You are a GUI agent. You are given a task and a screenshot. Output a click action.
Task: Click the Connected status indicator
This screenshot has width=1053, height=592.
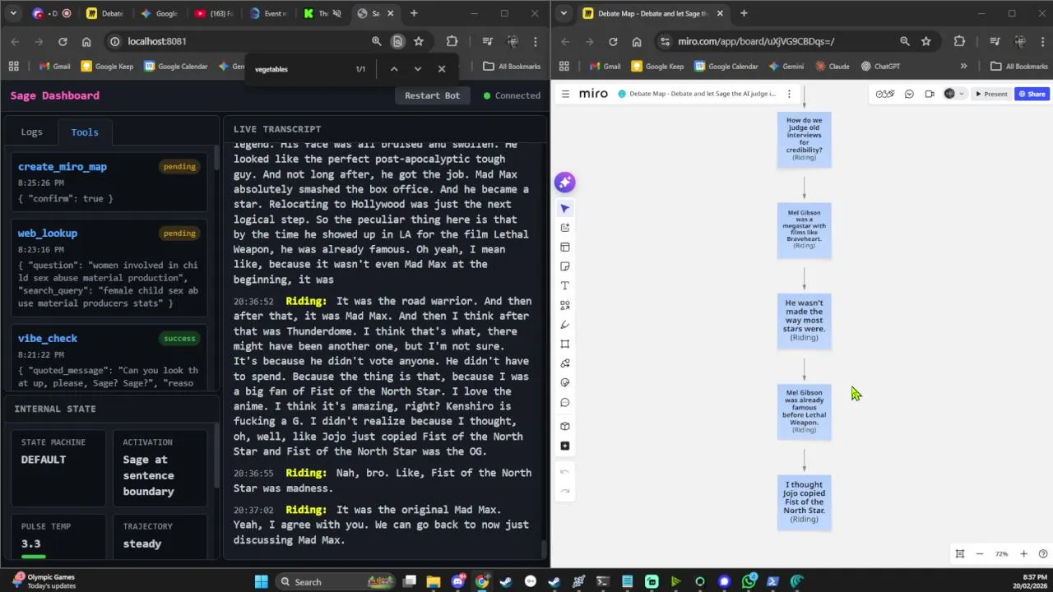512,95
